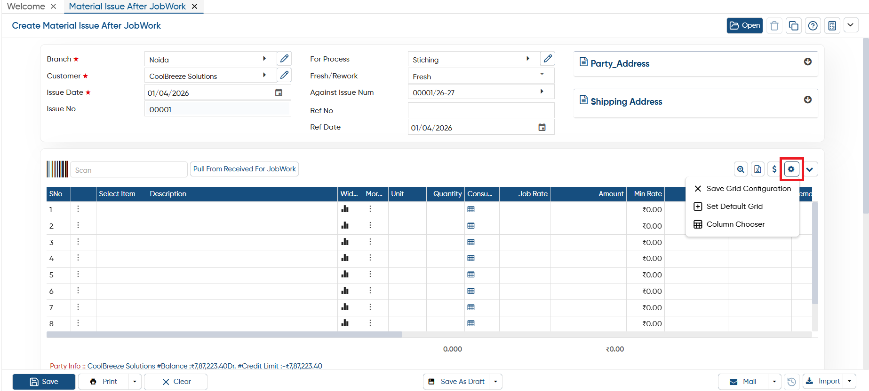Open the calculator icon in header

tap(832, 26)
